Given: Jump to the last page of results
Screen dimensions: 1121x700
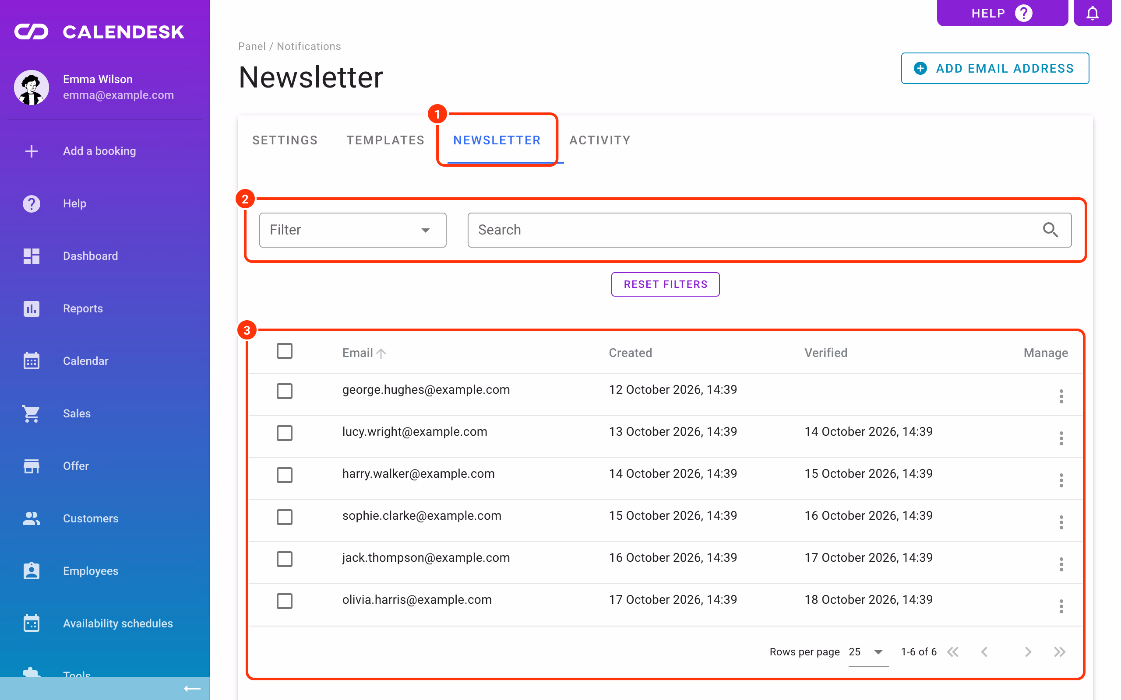Looking at the screenshot, I should point(1059,652).
